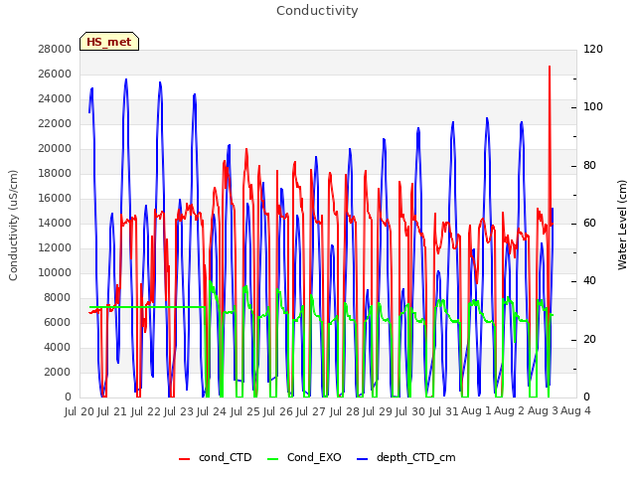Toggle the Cond_EXO legend entry
The width and height of the screenshot is (636, 477).
pos(304,457)
